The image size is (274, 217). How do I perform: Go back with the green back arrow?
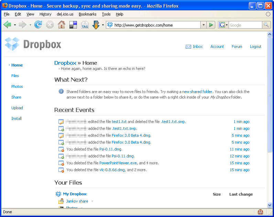point(7,25)
